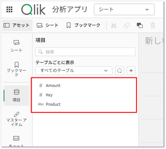Click the cut scissors icon
This screenshot has height=149, width=166.
click(113, 26)
